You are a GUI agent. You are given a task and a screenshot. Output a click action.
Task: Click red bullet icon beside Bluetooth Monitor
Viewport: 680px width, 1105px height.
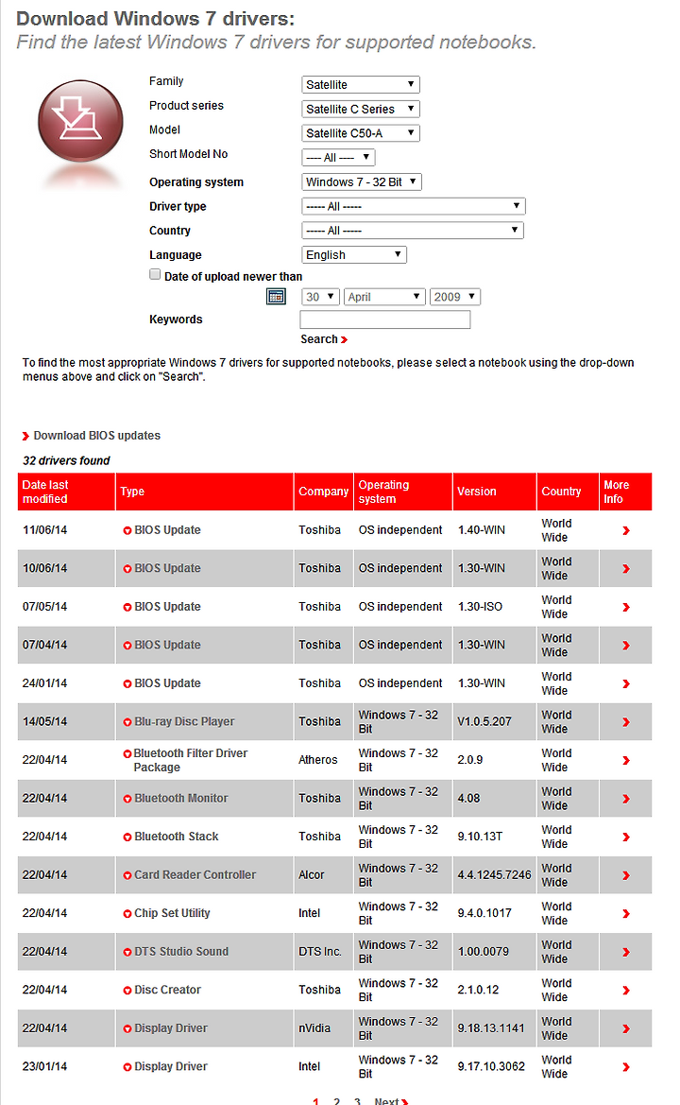click(x=127, y=799)
